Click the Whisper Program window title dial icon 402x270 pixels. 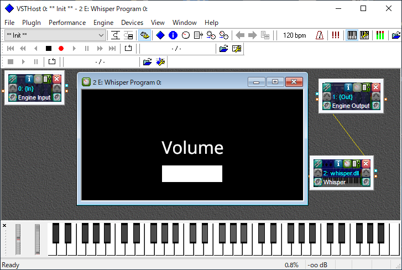pyautogui.click(x=86, y=82)
